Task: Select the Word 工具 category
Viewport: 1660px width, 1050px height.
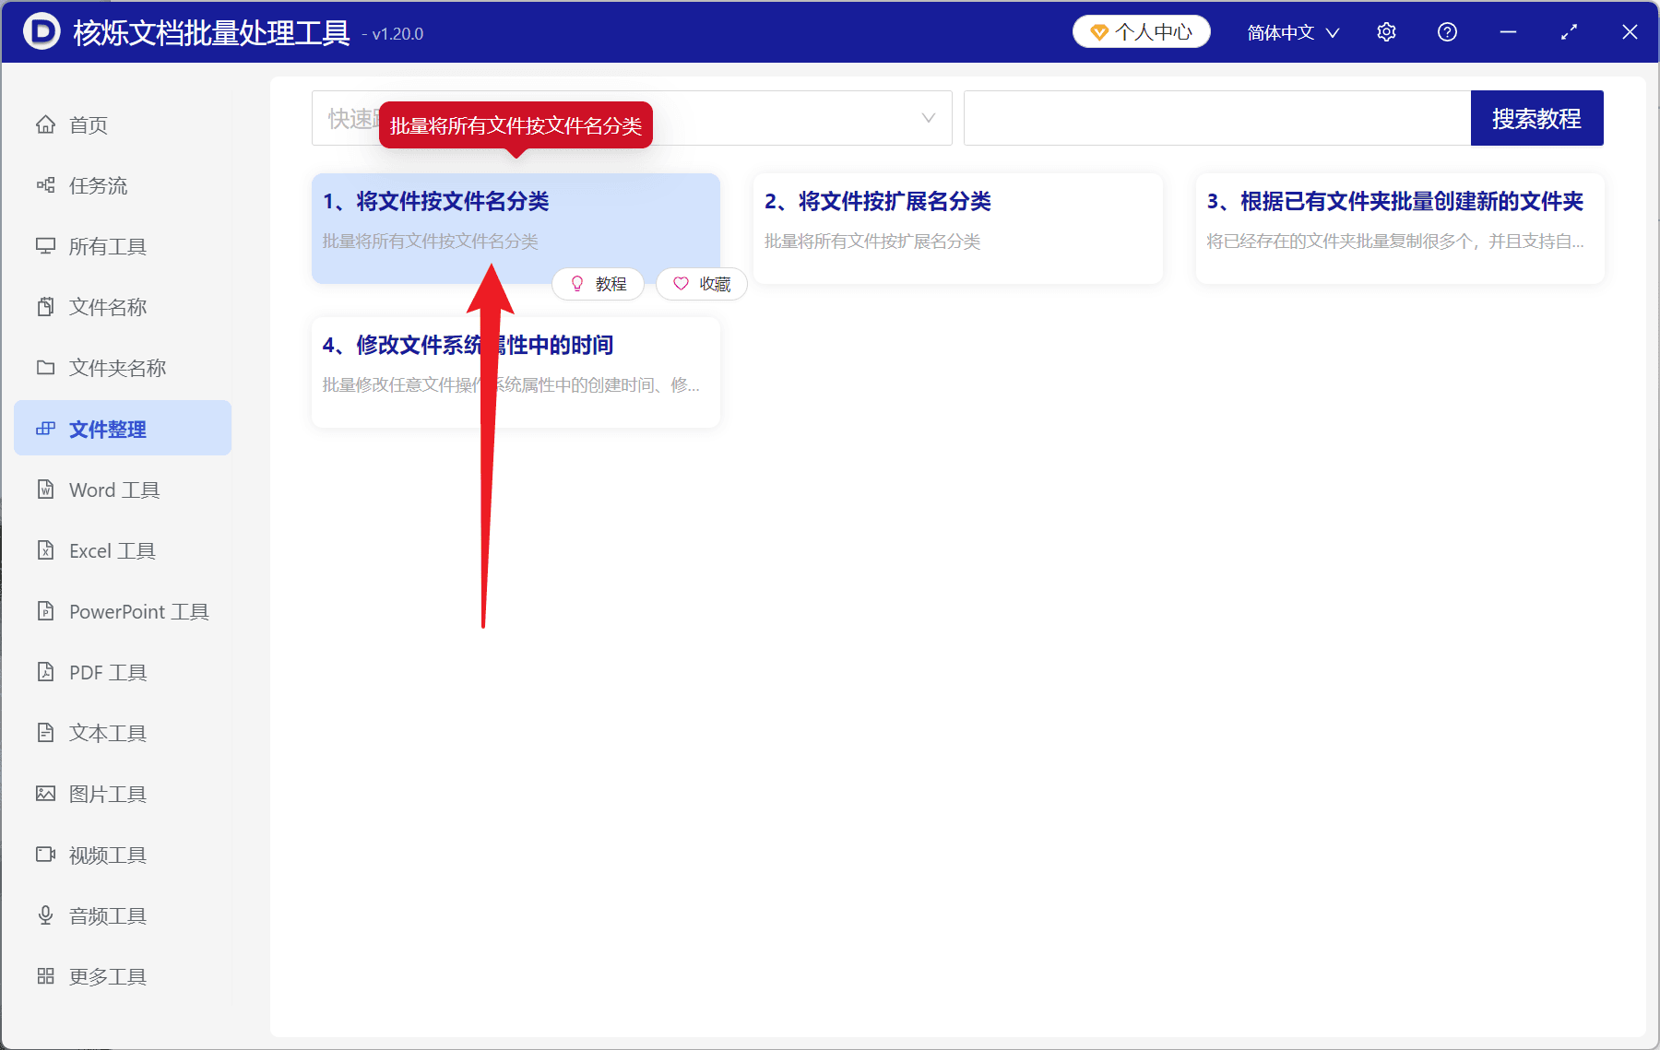Action: click(113, 490)
